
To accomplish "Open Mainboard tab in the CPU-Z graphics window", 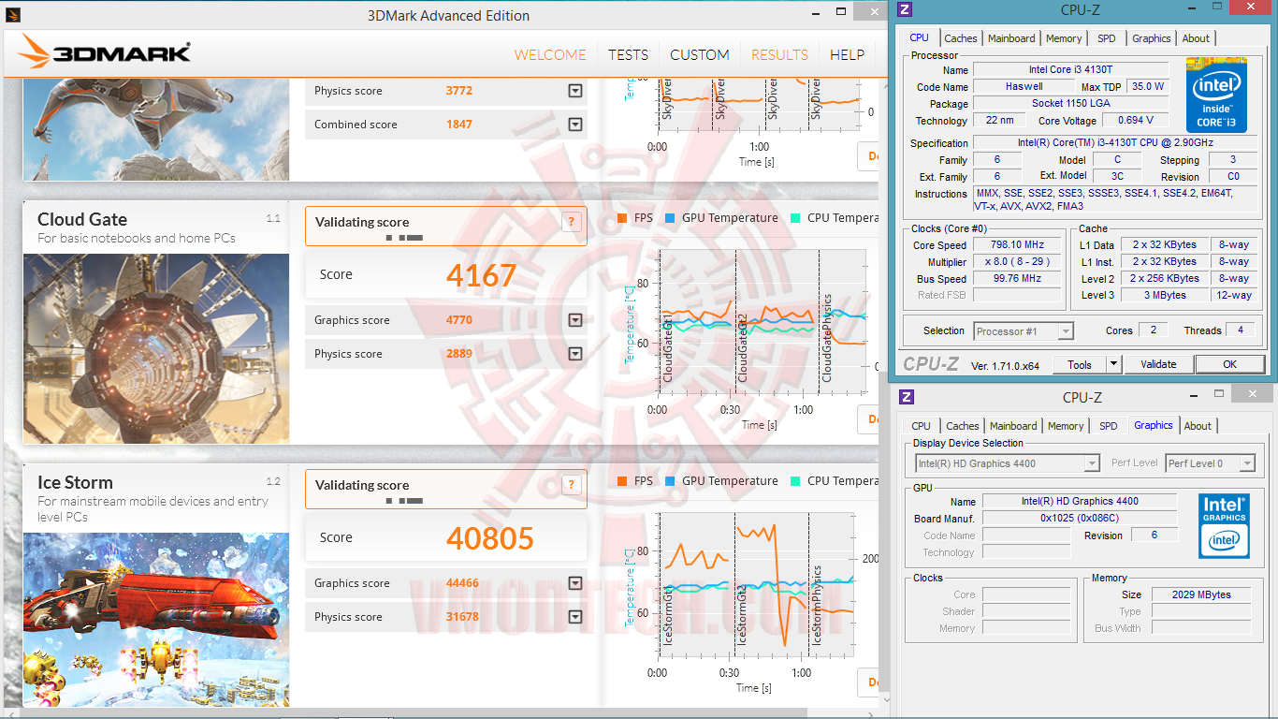I will tap(1013, 426).
